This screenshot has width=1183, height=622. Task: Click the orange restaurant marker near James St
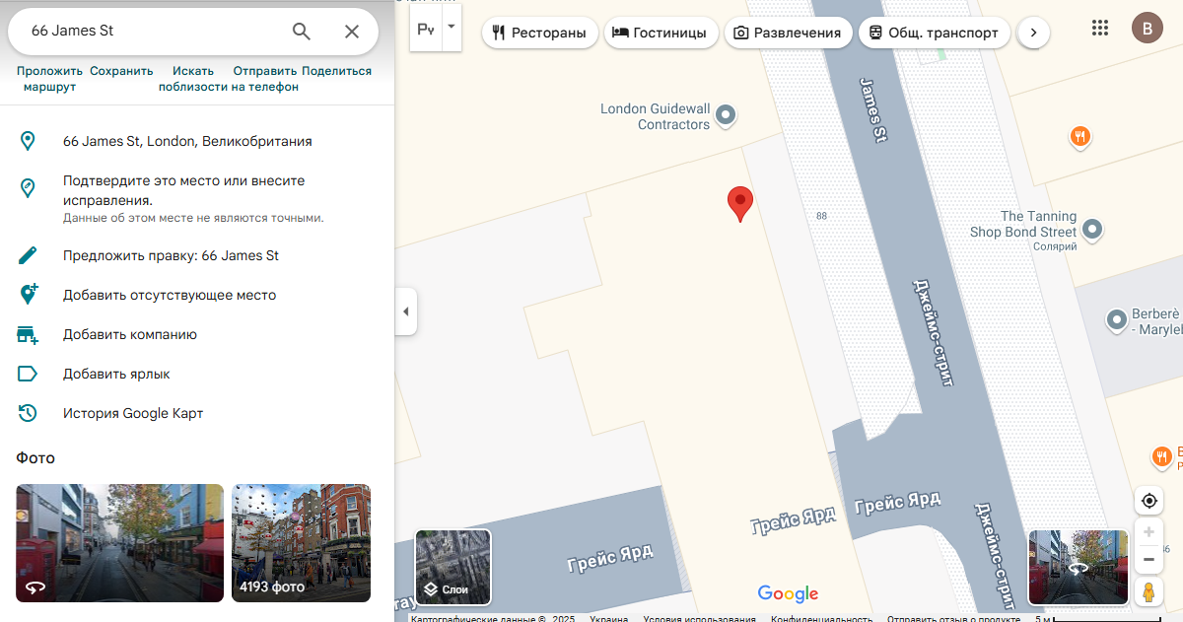coord(1081,137)
